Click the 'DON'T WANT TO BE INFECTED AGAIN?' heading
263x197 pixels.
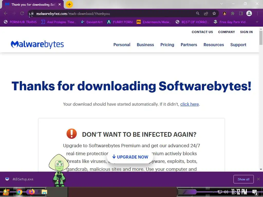coord(139,134)
